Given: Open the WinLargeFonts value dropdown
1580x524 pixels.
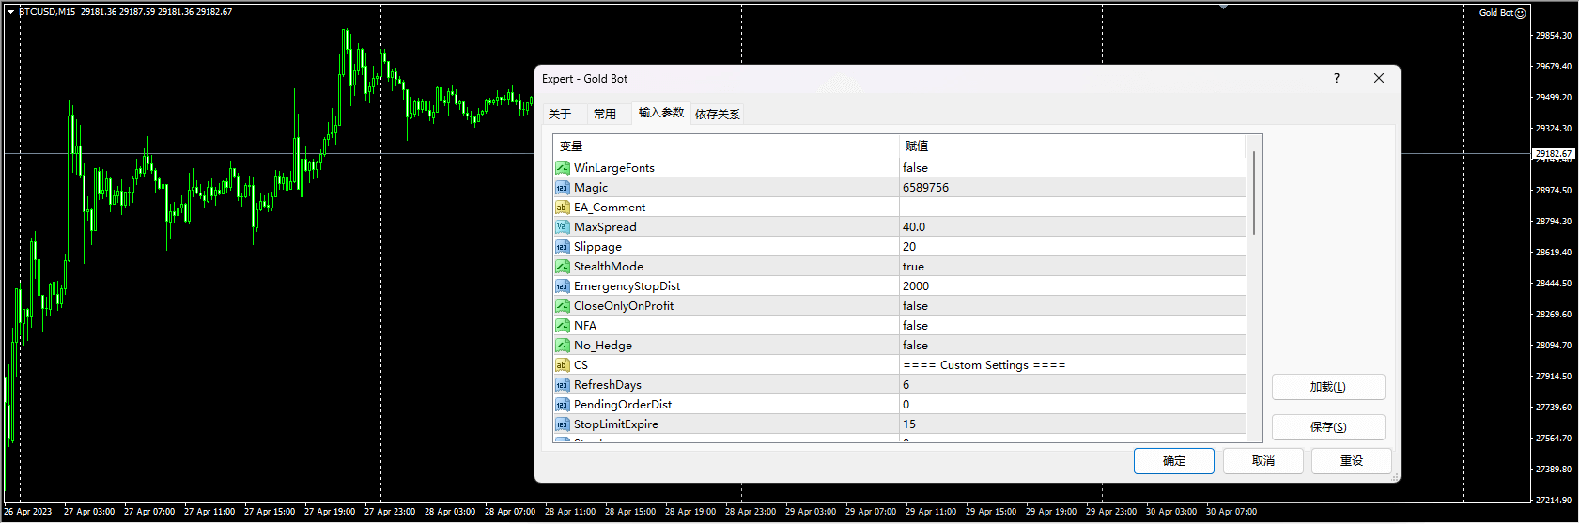Looking at the screenshot, I should (1071, 168).
